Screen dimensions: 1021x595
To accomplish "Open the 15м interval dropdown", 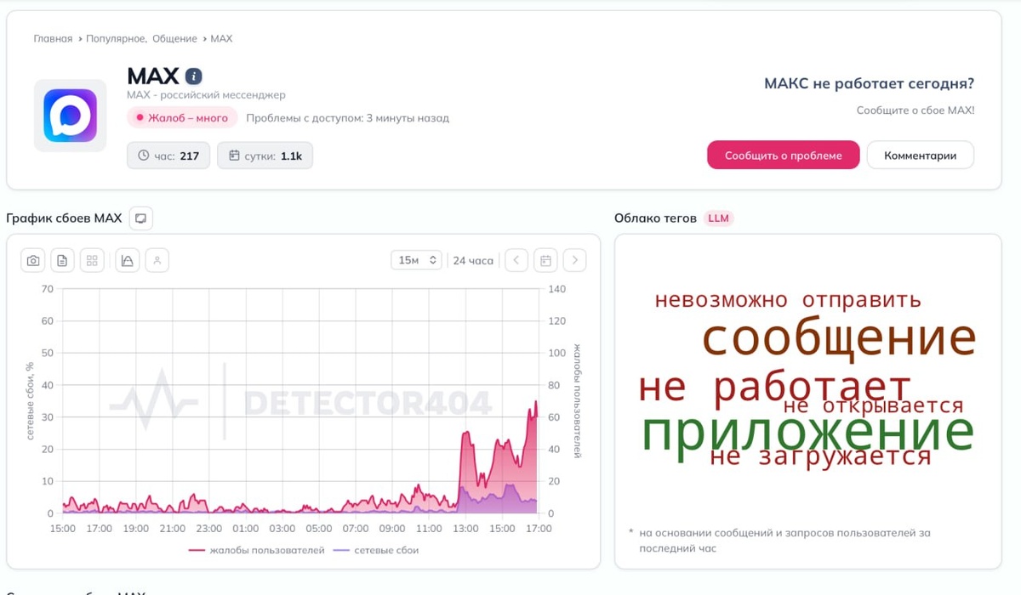I will (x=416, y=260).
